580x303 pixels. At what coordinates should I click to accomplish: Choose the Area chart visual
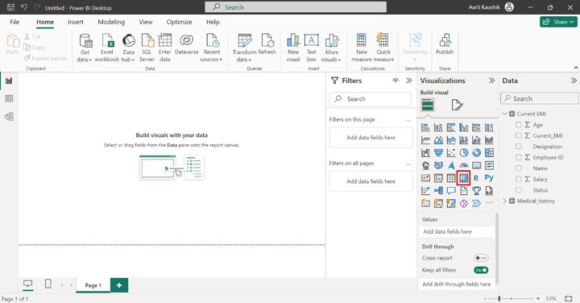tap(438, 140)
